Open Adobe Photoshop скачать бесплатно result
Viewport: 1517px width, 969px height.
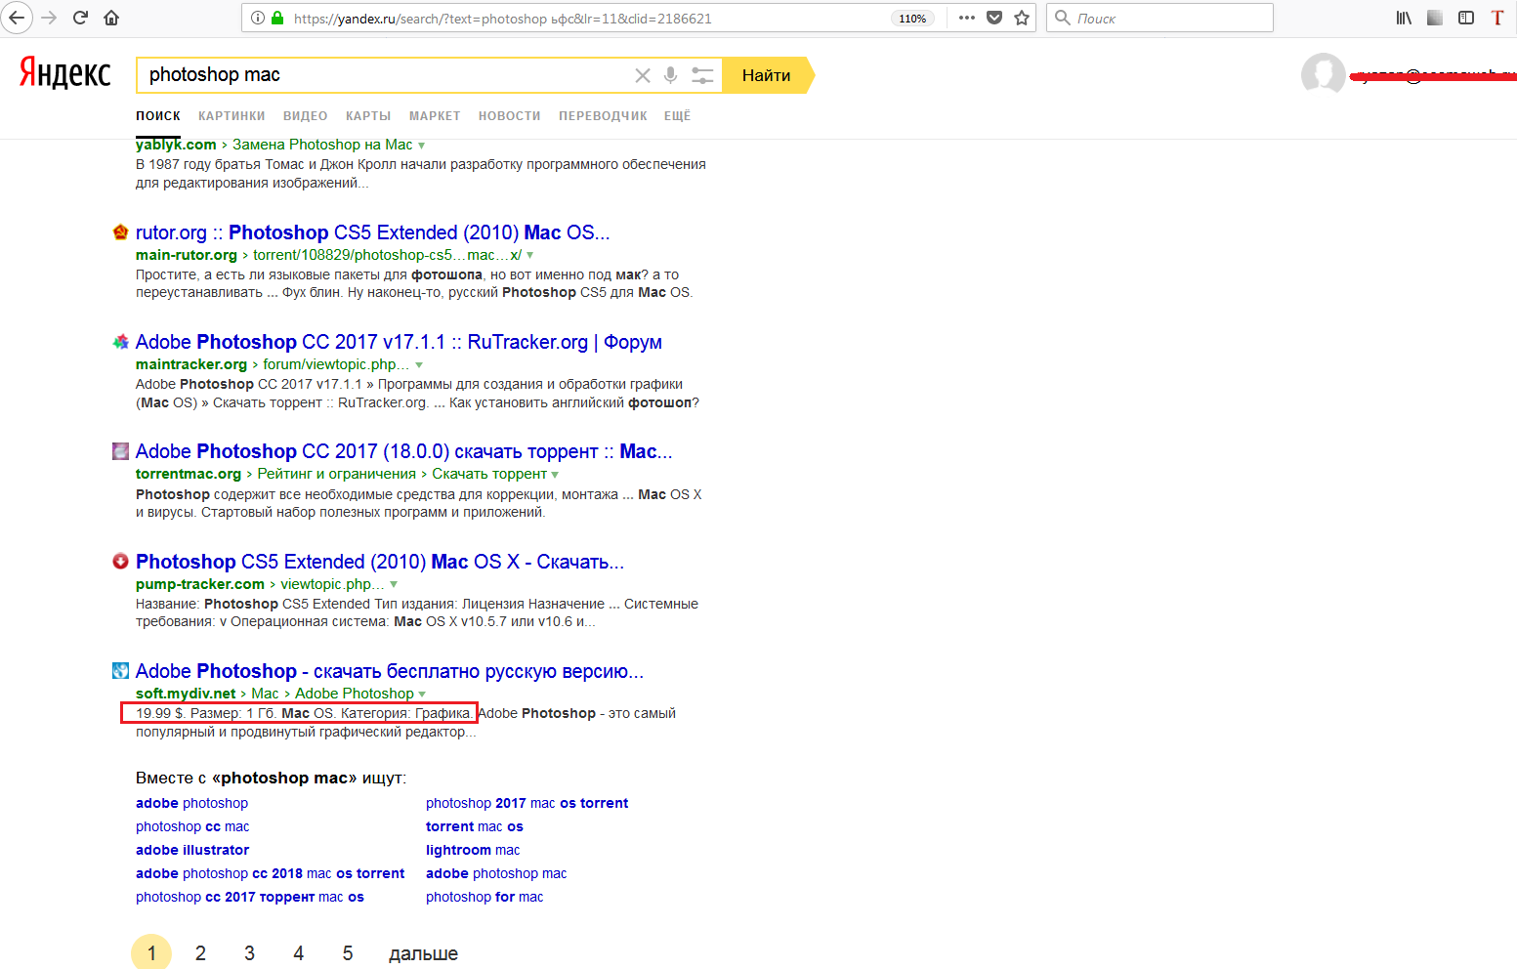389,671
